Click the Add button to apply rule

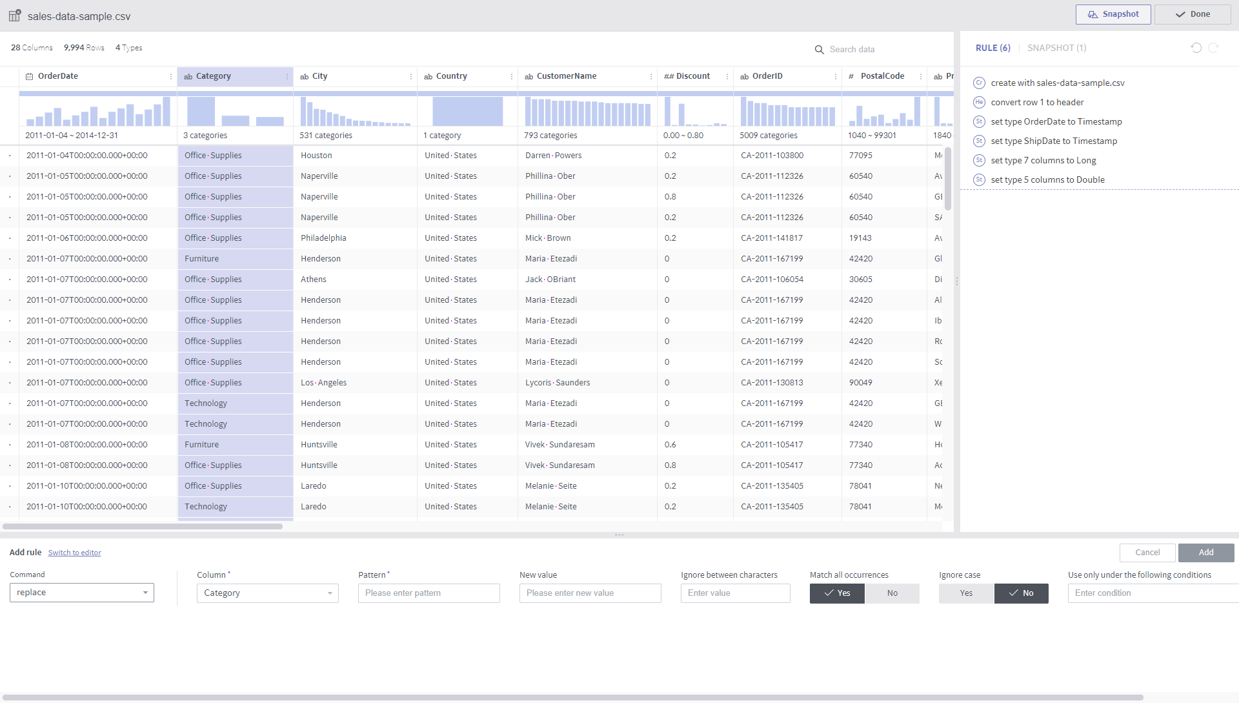(x=1207, y=553)
